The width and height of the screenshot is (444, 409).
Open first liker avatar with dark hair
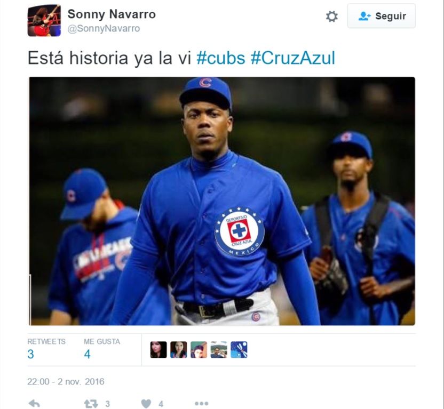158,350
